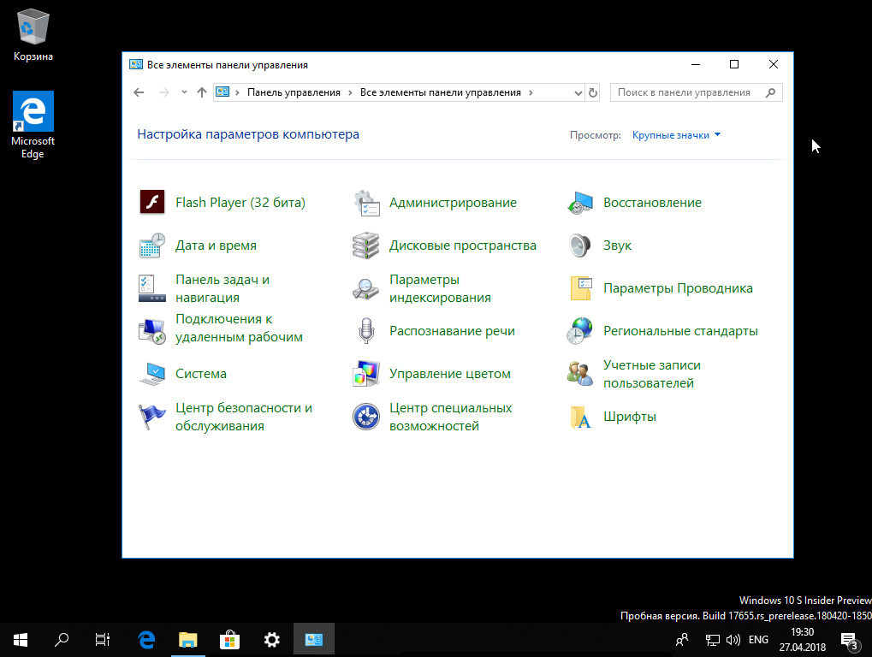Open the clock showing 19:30
Screen dimensions: 872x657
[803, 640]
